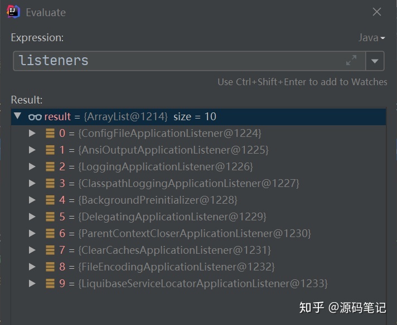Collapse the result ArrayList node
The height and width of the screenshot is (325, 397).
[x=18, y=116]
